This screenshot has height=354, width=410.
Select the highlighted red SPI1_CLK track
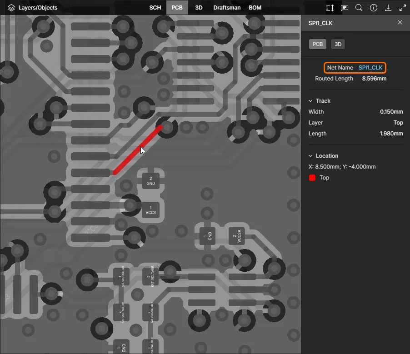coord(138,150)
